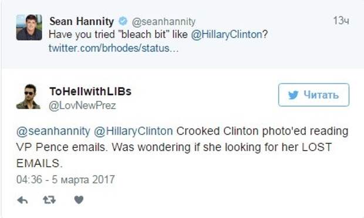Image resolution: width=364 pixels, height=218 pixels.
Task: Click Sean Hannity's verified badge
Action: (x=123, y=21)
